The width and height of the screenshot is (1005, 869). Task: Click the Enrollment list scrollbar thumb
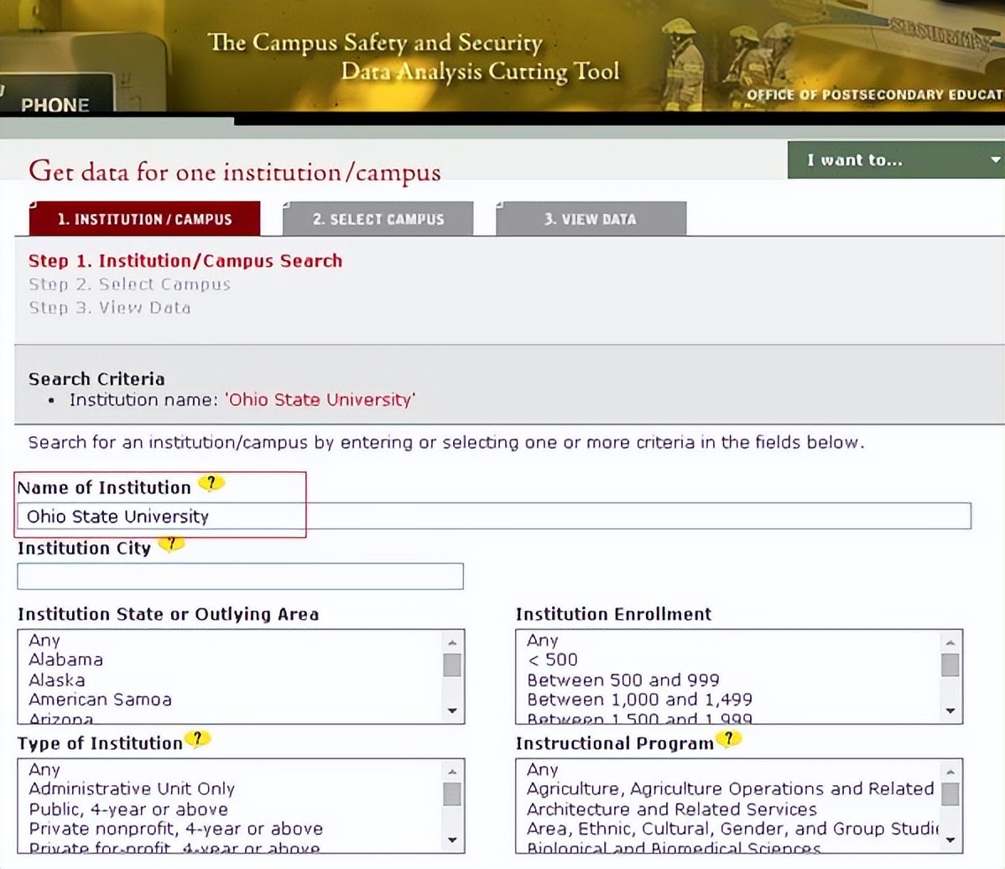tap(950, 665)
